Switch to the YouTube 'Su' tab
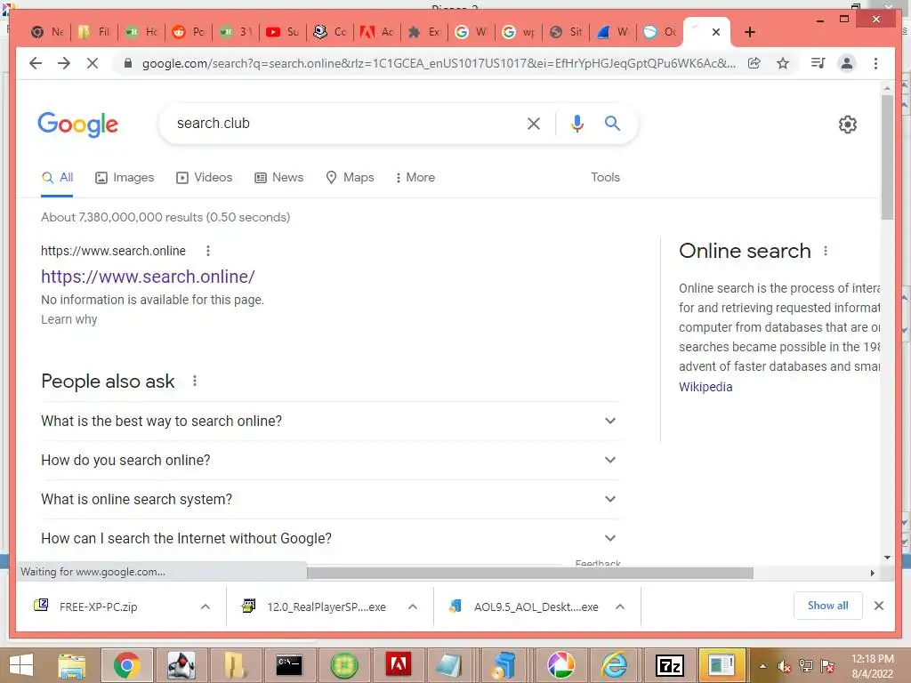 [282, 32]
